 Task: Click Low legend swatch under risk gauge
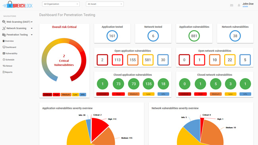click(76, 95)
